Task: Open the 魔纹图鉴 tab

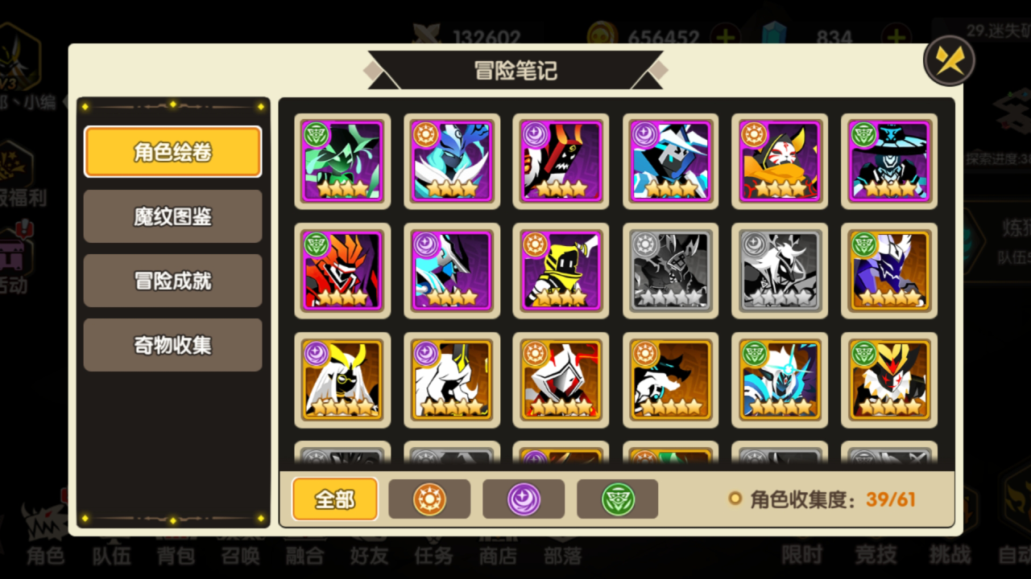Action: coord(173,216)
